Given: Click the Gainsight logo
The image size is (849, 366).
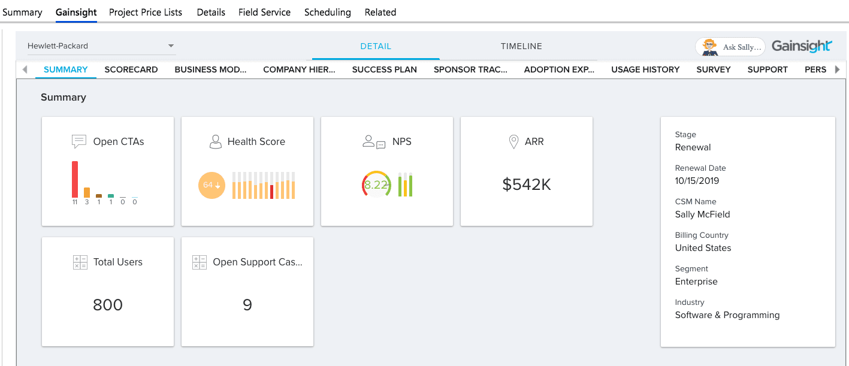Looking at the screenshot, I should pos(802,46).
